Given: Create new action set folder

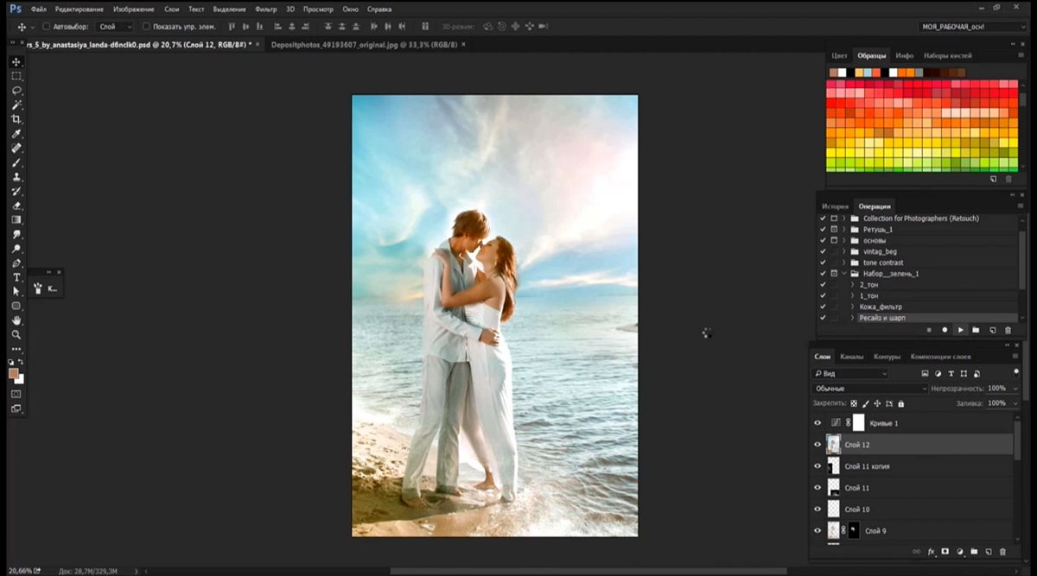Looking at the screenshot, I should [x=976, y=330].
